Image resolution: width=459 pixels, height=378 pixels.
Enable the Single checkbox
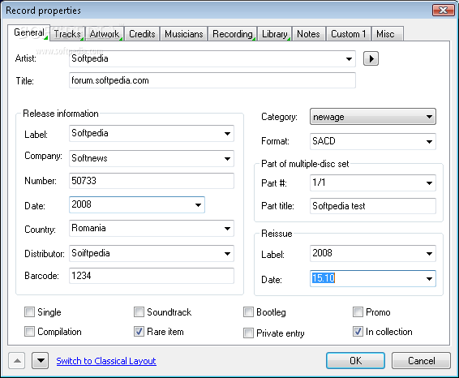click(x=29, y=312)
